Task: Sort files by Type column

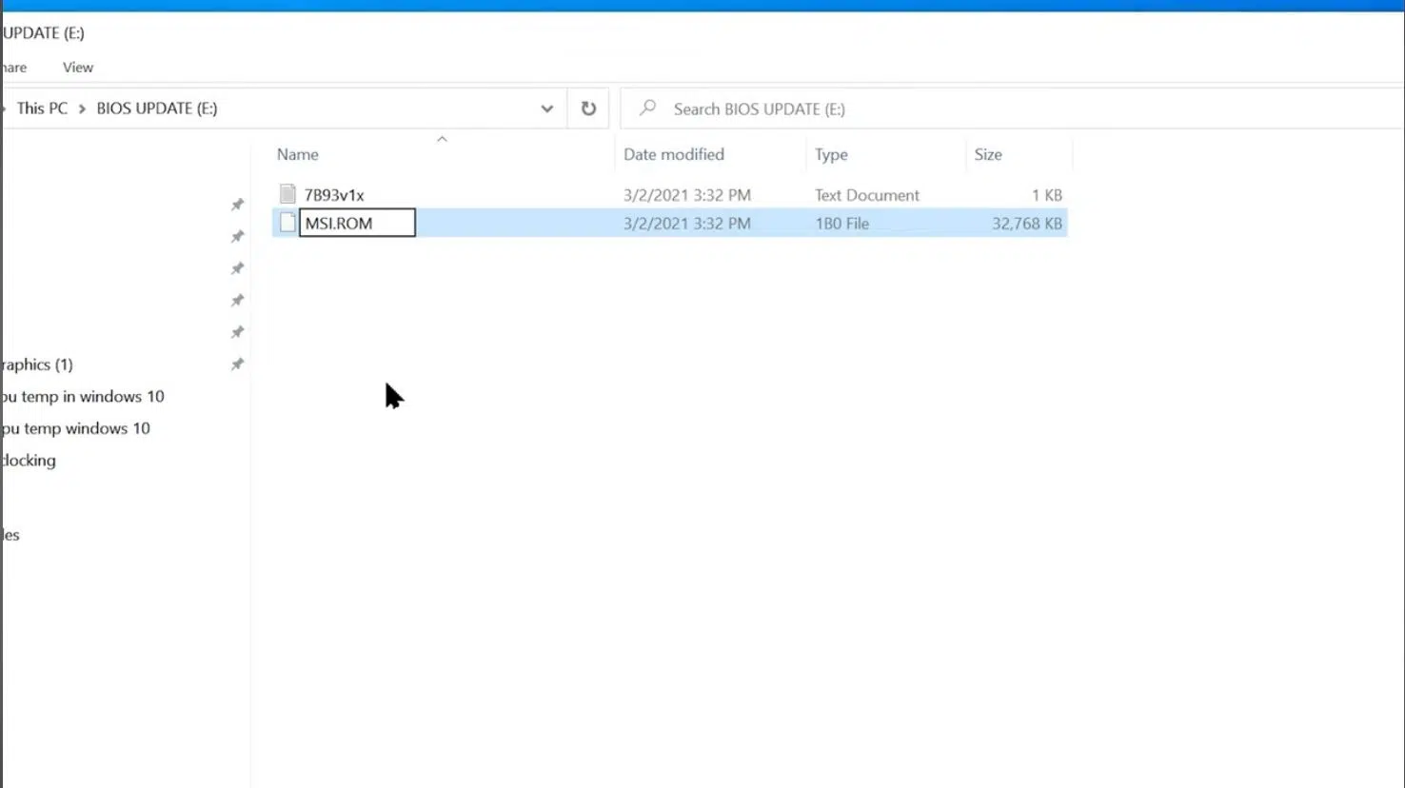Action: 831,154
